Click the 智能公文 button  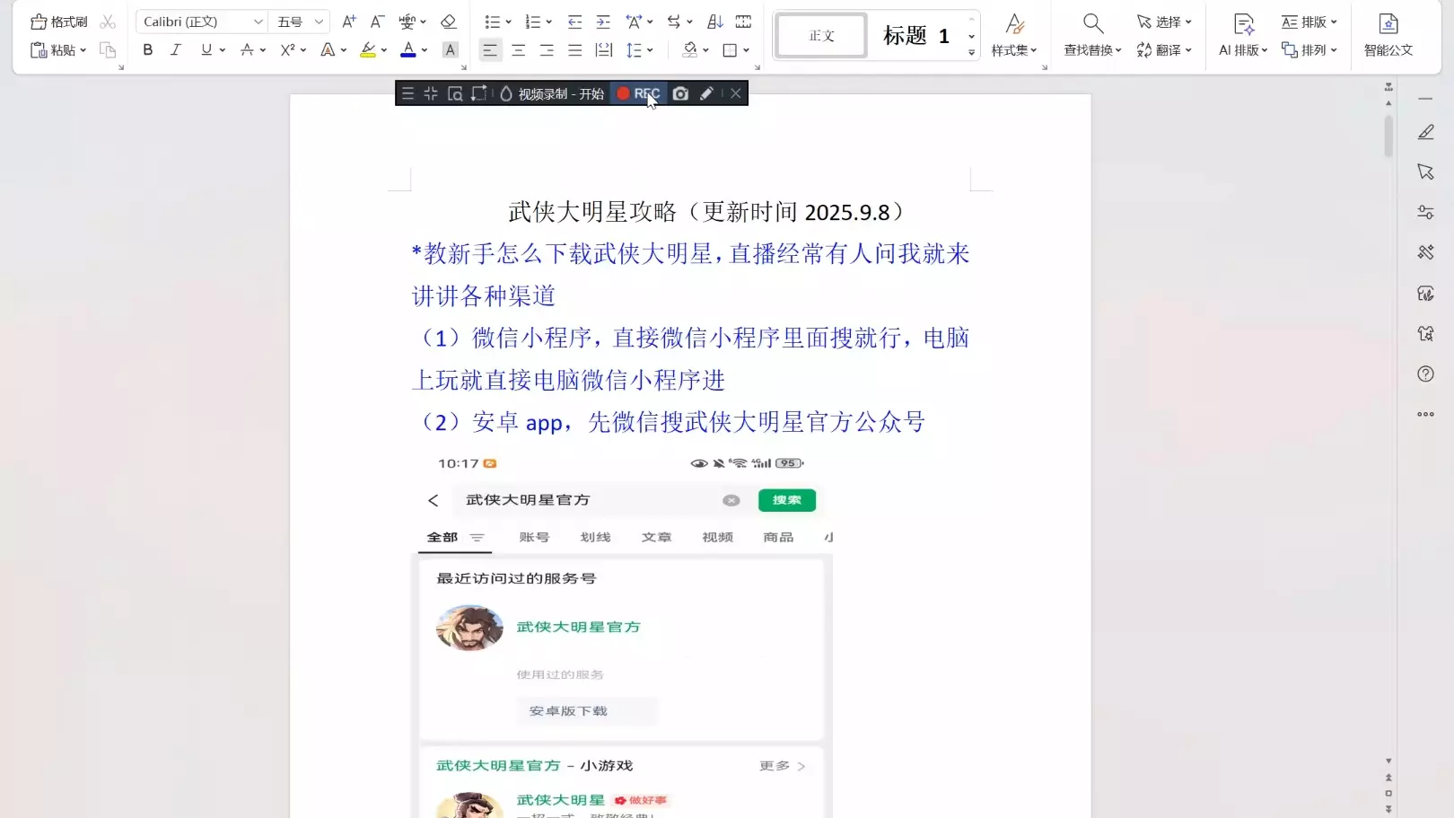(1388, 36)
